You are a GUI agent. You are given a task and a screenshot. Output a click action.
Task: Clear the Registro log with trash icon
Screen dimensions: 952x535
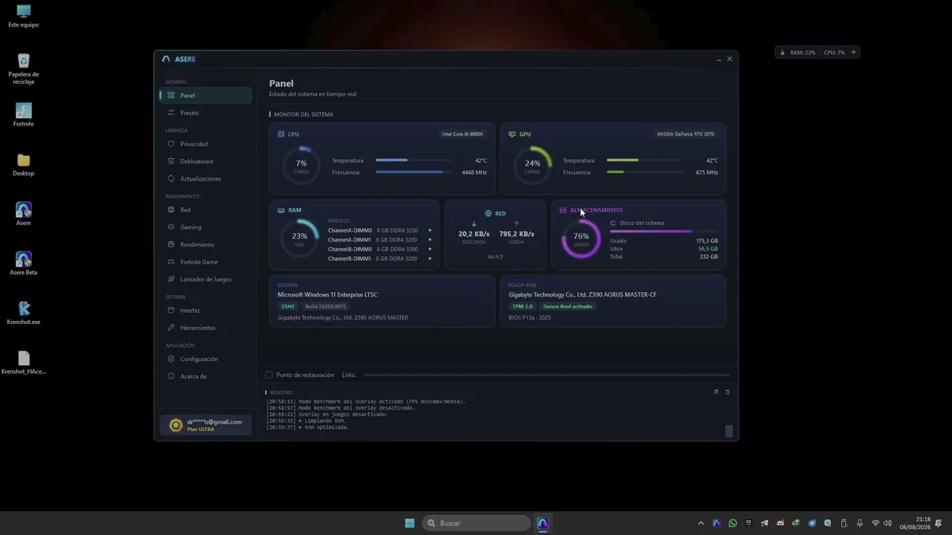[x=727, y=392]
